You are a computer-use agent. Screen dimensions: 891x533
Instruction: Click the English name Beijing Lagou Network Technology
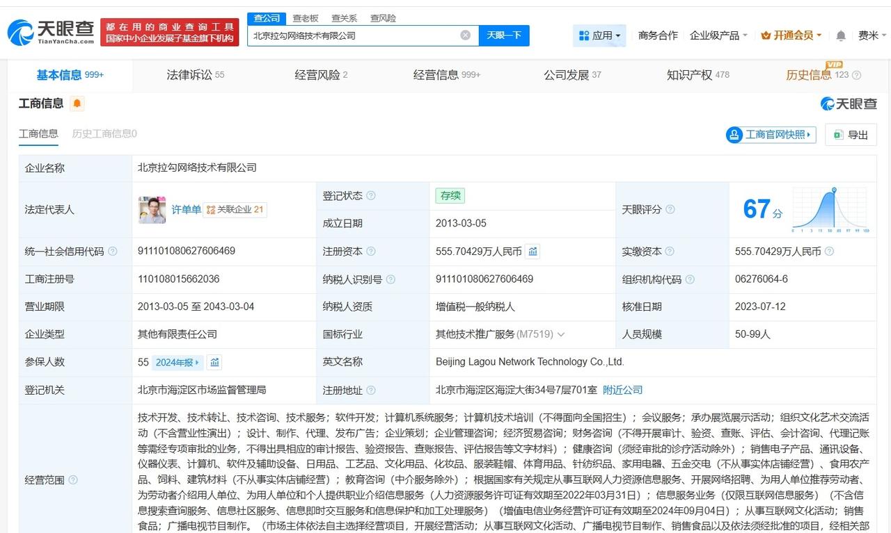530,362
